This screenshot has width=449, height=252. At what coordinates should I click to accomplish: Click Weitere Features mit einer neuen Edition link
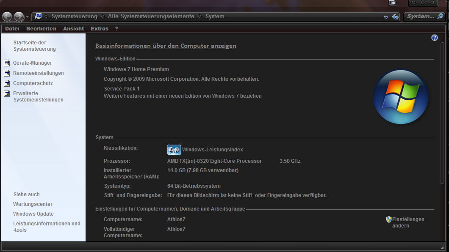[183, 96]
